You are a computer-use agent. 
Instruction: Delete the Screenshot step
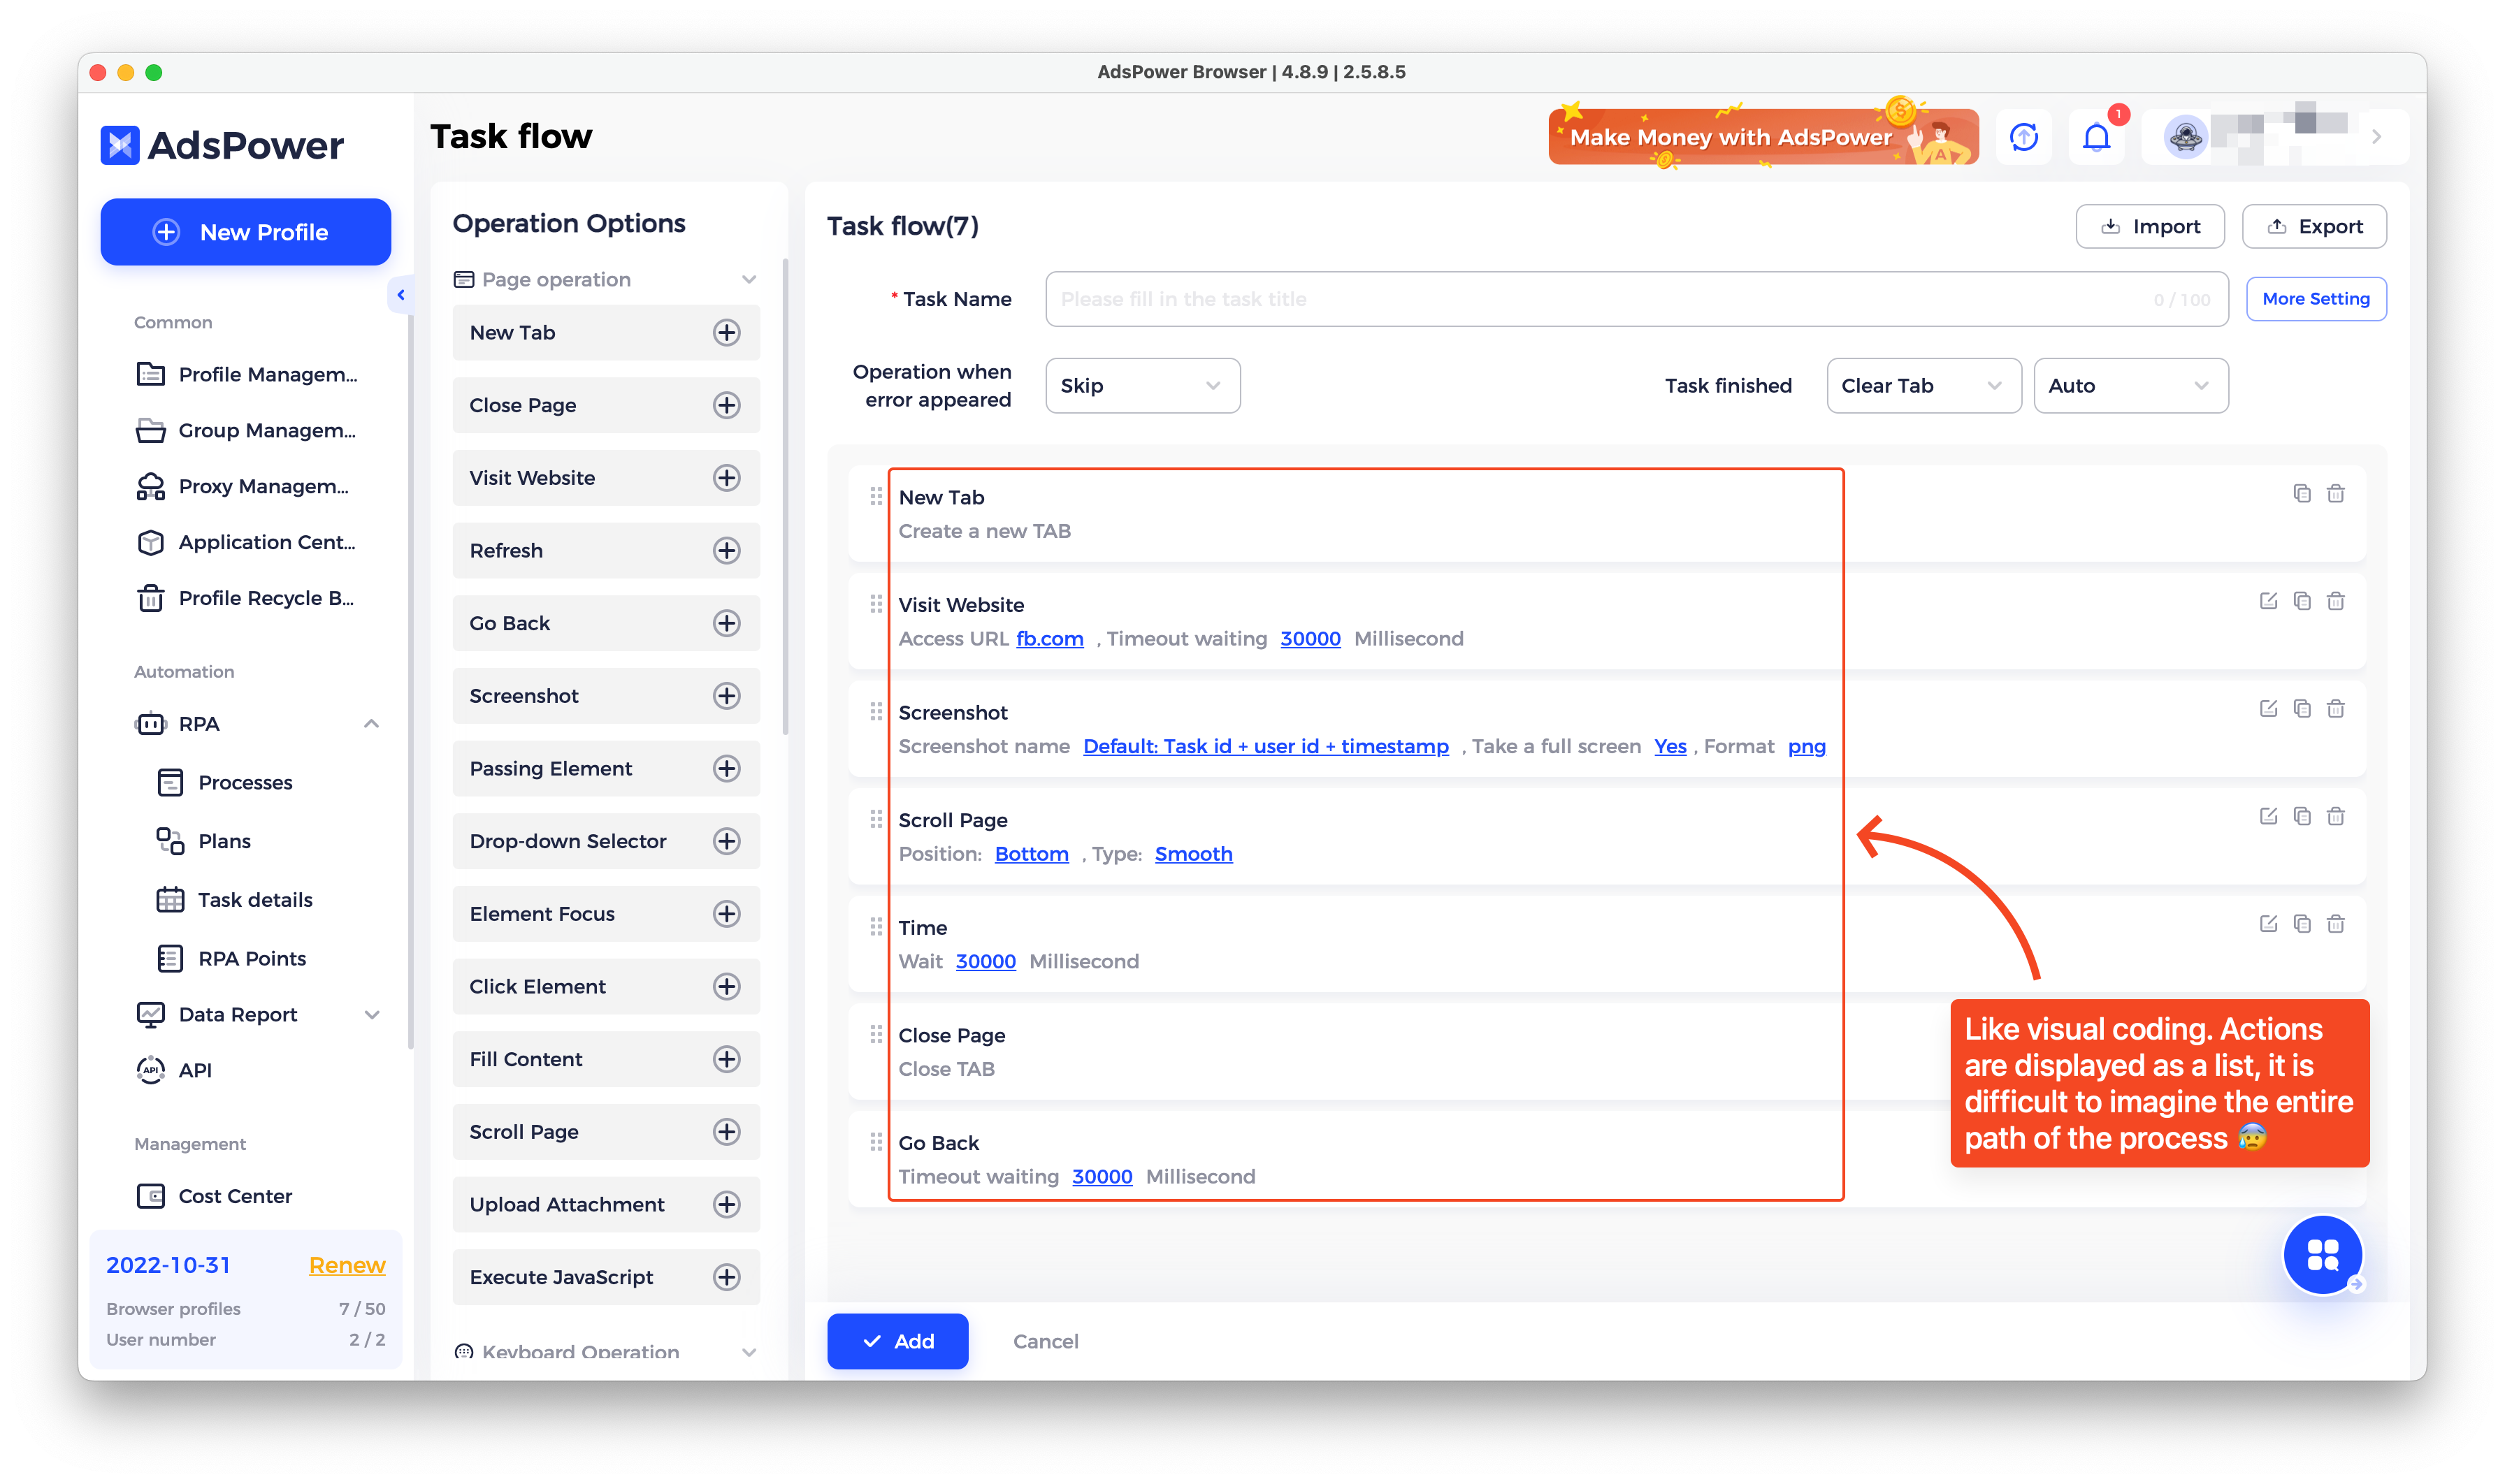pos(2335,709)
